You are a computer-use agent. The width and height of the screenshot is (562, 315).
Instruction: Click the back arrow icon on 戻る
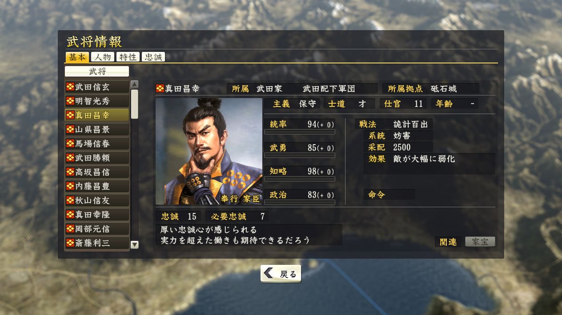[268, 273]
